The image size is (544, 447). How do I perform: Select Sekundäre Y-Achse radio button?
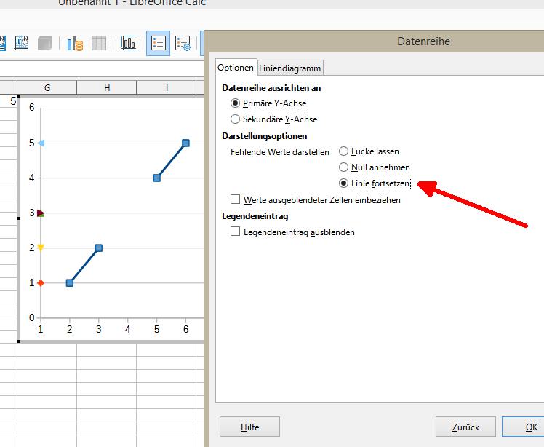click(235, 119)
